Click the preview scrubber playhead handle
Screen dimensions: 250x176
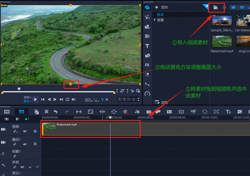click(19, 89)
